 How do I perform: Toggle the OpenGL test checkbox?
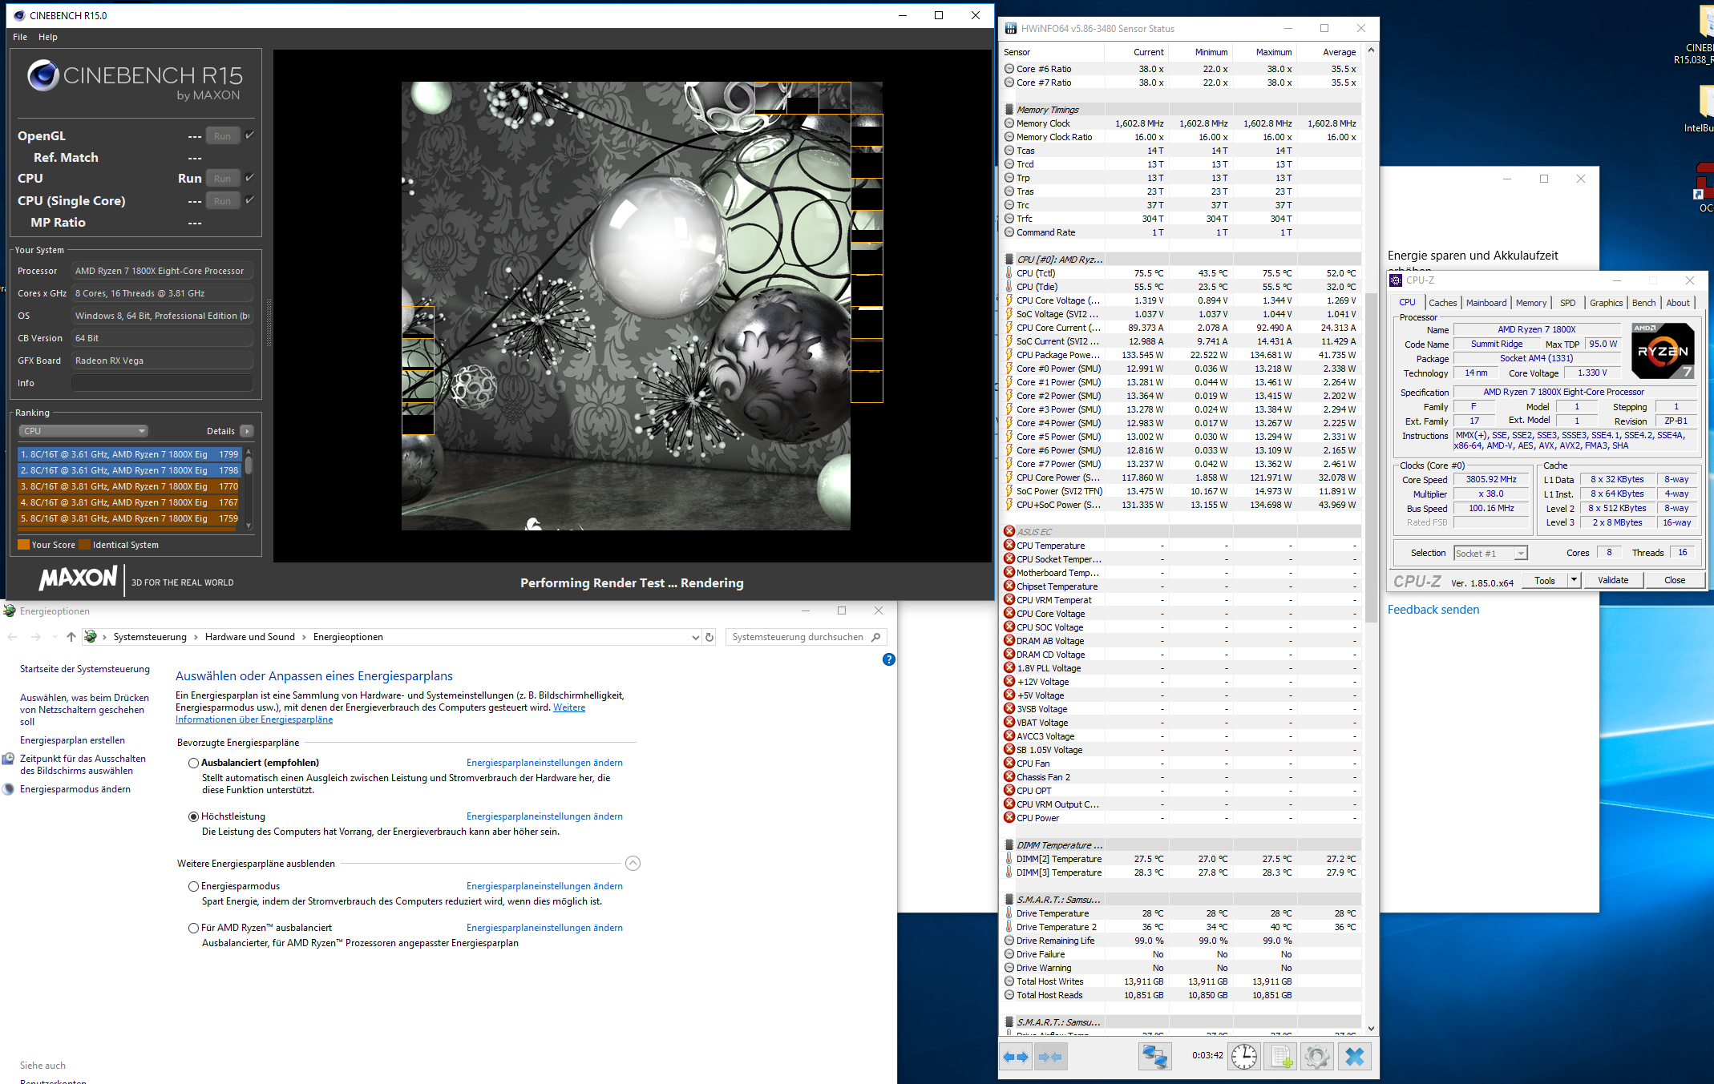click(249, 135)
